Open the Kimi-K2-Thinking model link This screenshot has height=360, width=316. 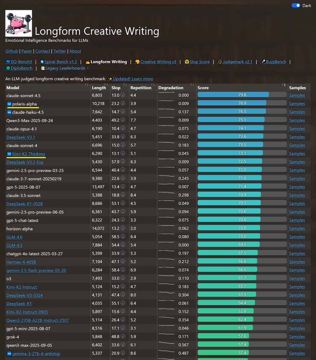[28, 154]
